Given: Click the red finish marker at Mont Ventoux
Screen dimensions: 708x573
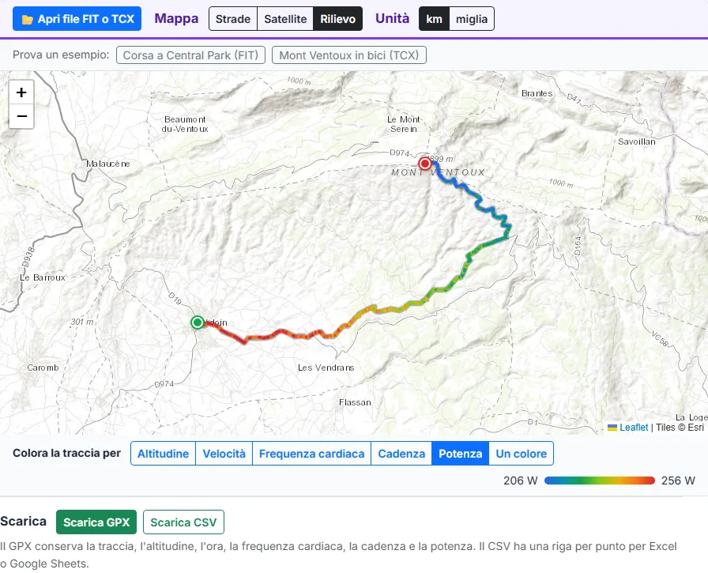Looking at the screenshot, I should click(424, 163).
